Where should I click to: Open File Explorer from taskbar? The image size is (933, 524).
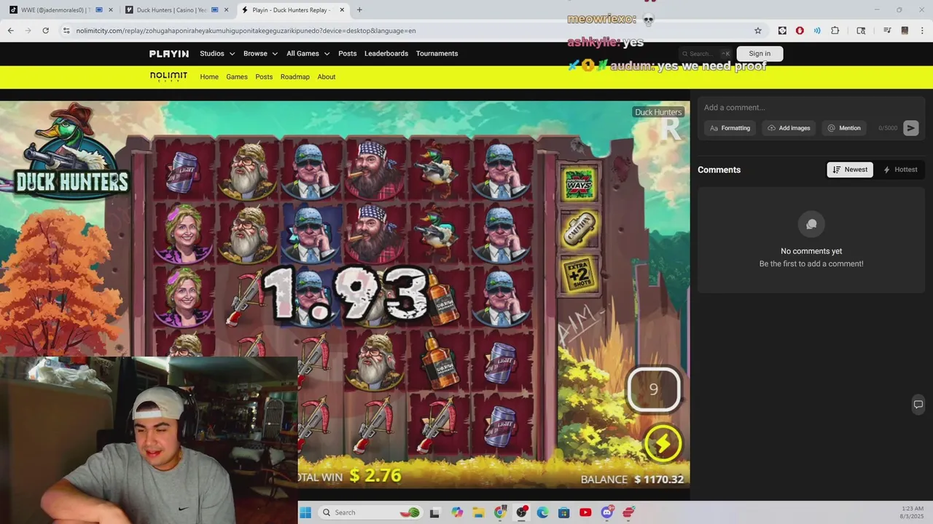478,512
